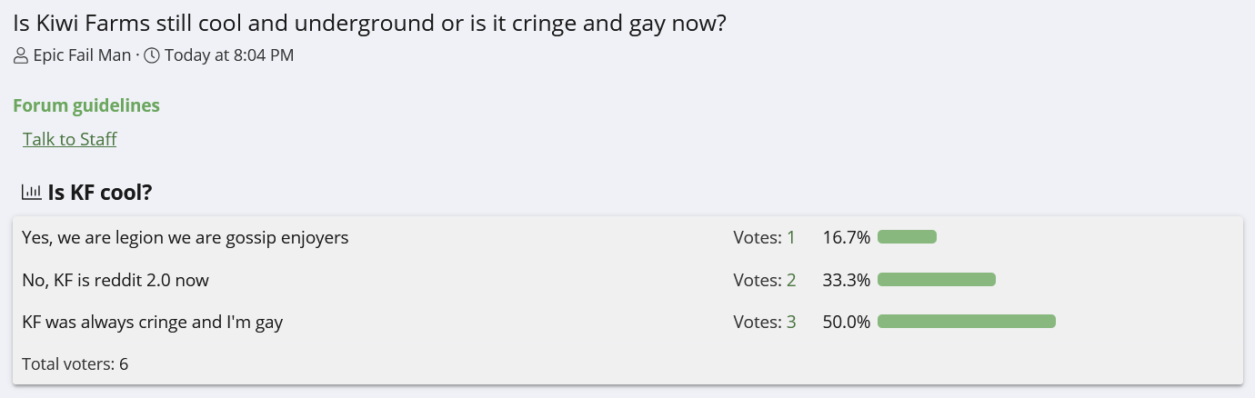View voters for the 2-vote option
The width and height of the screenshot is (1255, 398).
tap(790, 280)
